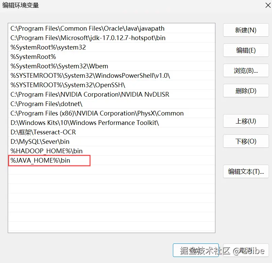Viewport: 272px width, 263px height.
Task: Open the 浏览(B)... folder browser
Action: point(246,71)
